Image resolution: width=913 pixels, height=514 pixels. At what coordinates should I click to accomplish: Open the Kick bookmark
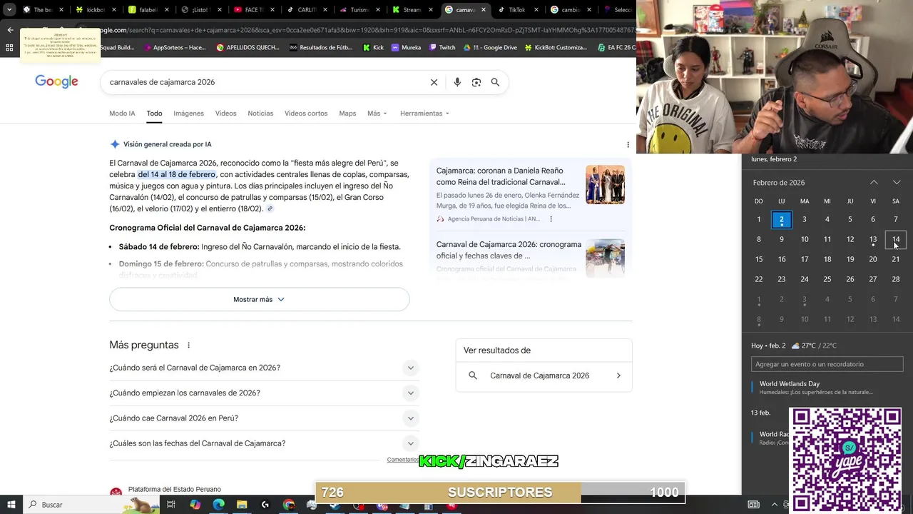tap(373, 48)
